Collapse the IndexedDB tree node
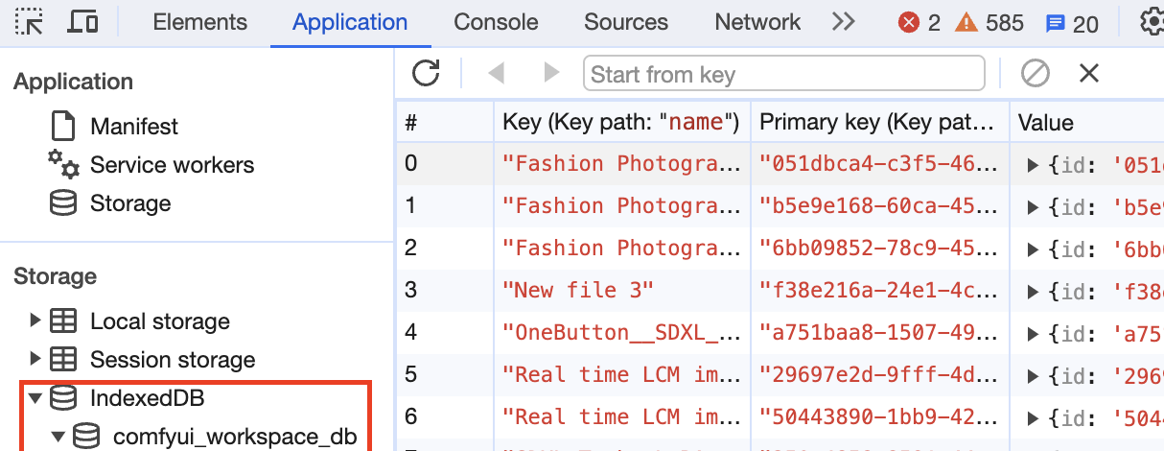The image size is (1164, 451). [36, 397]
